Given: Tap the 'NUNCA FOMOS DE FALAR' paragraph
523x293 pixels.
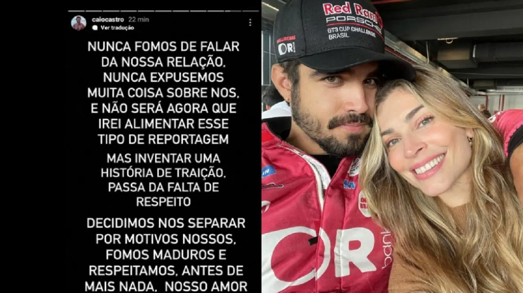Looking at the screenshot, I should click(x=163, y=93).
